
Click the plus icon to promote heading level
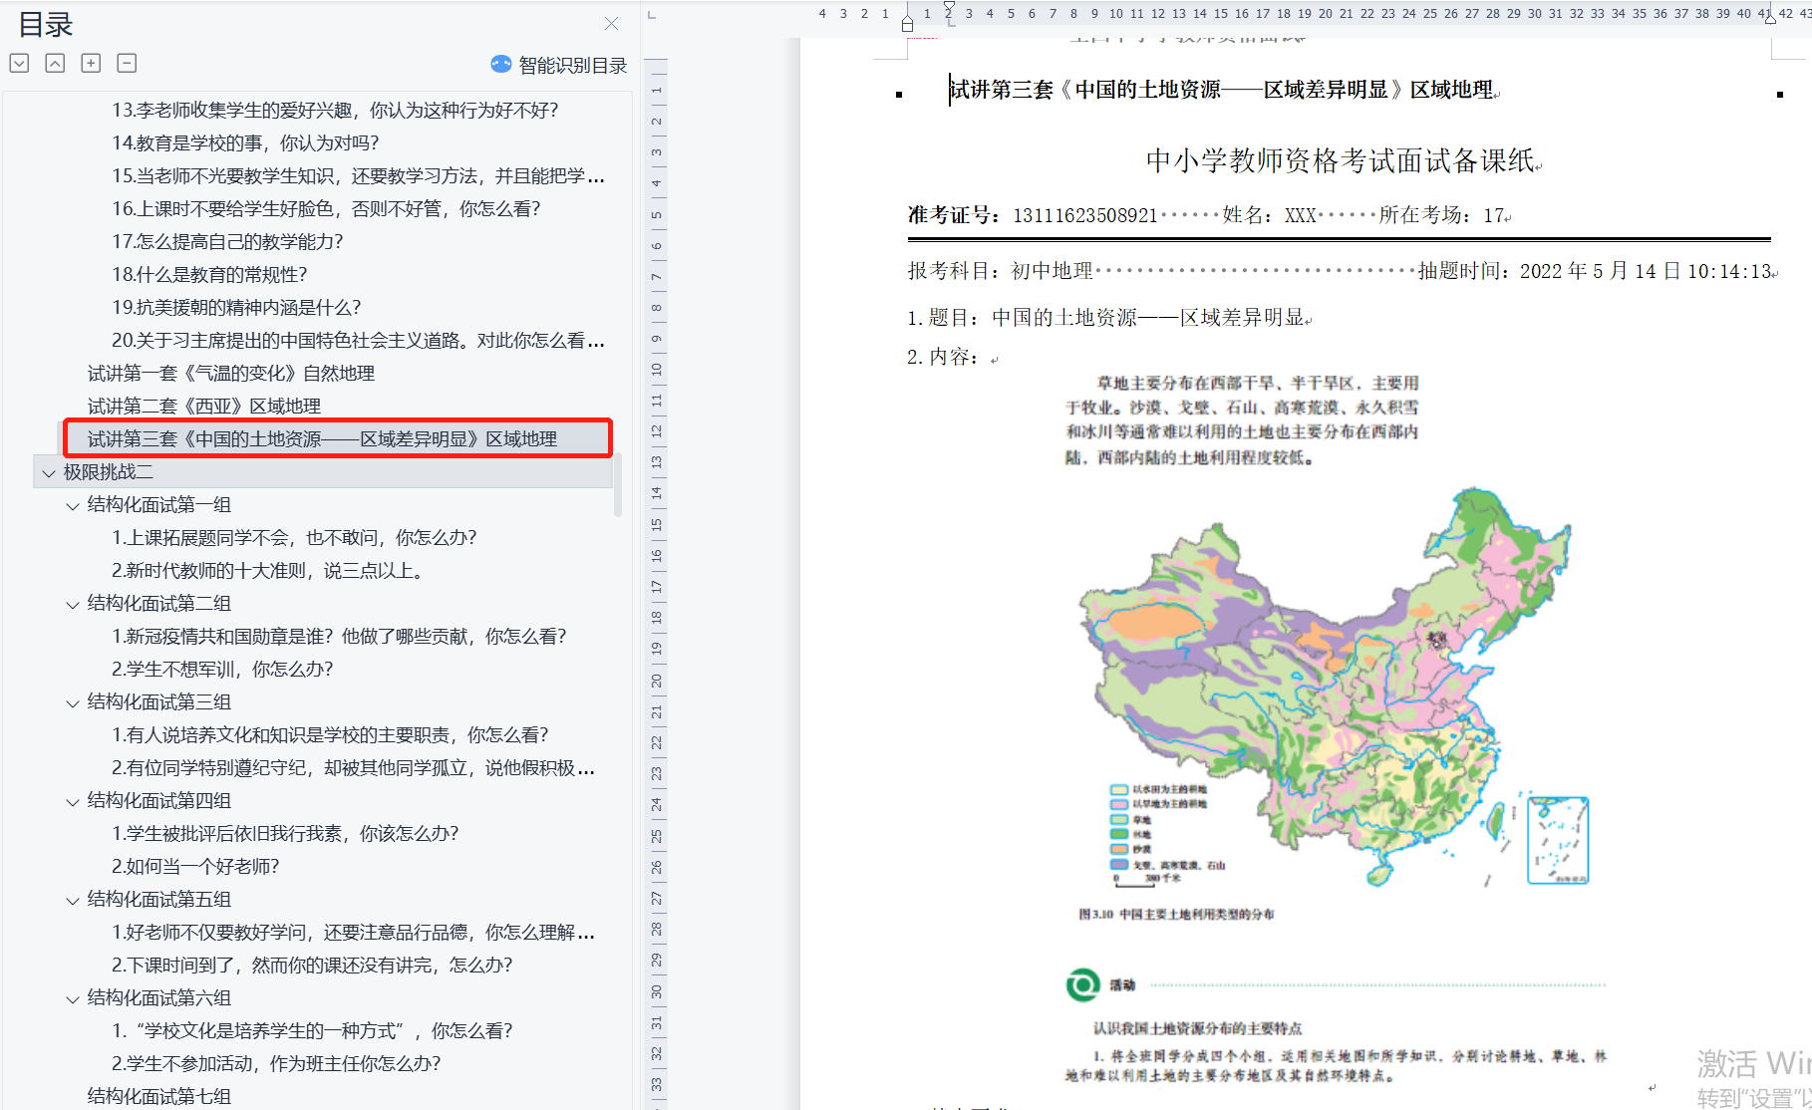pos(91,64)
